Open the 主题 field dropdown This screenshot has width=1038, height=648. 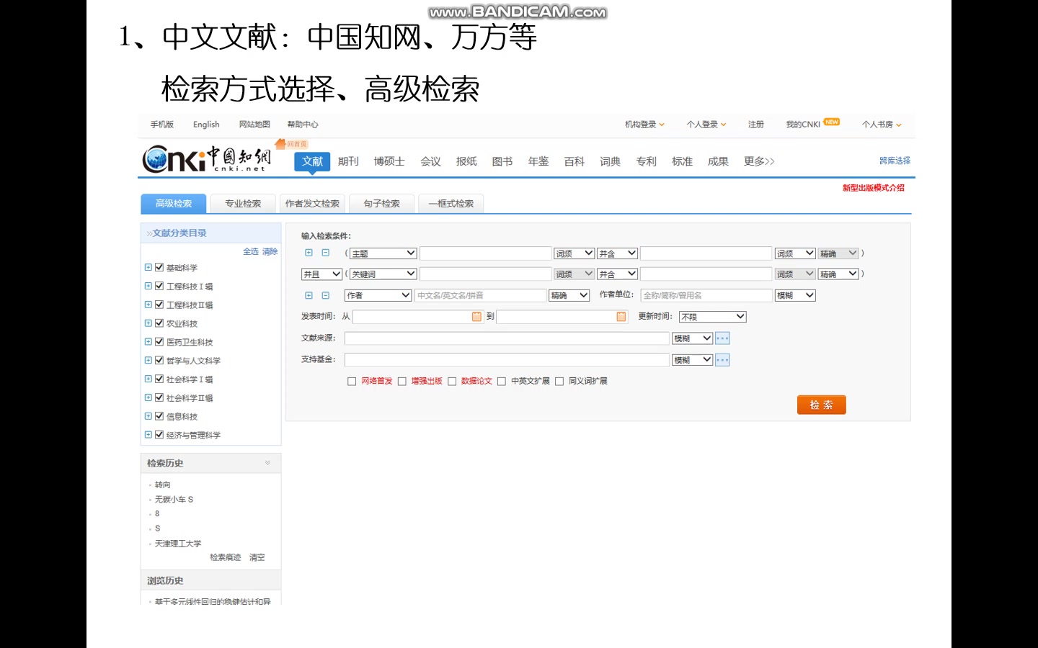point(383,253)
